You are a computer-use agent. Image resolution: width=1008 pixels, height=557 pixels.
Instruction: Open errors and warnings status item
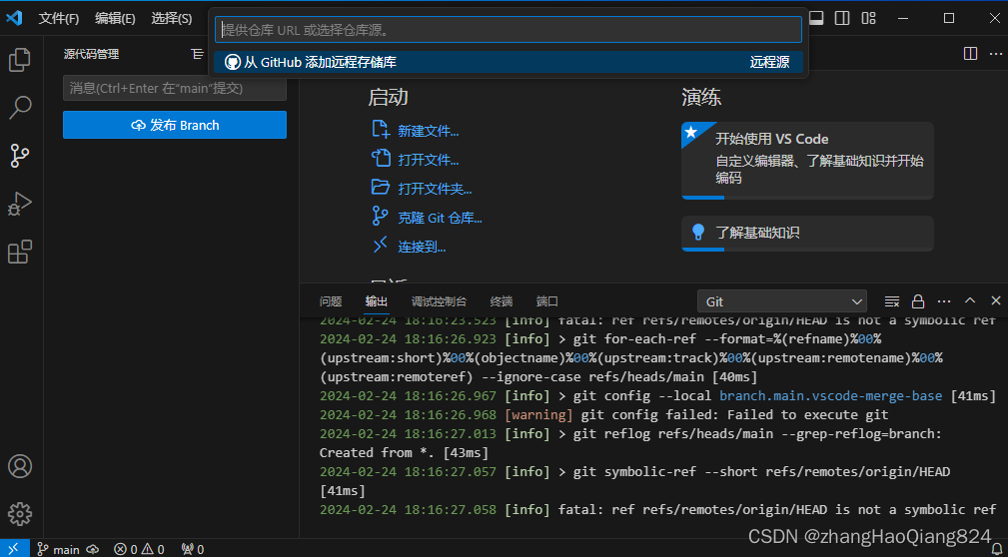(139, 549)
